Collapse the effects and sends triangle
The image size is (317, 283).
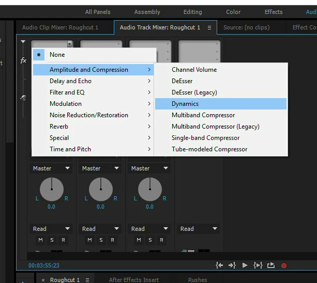tap(23, 42)
